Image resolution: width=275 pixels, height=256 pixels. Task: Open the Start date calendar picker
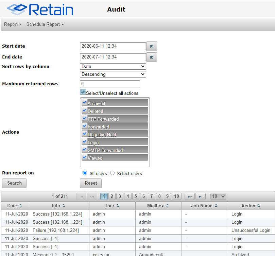click(x=152, y=46)
